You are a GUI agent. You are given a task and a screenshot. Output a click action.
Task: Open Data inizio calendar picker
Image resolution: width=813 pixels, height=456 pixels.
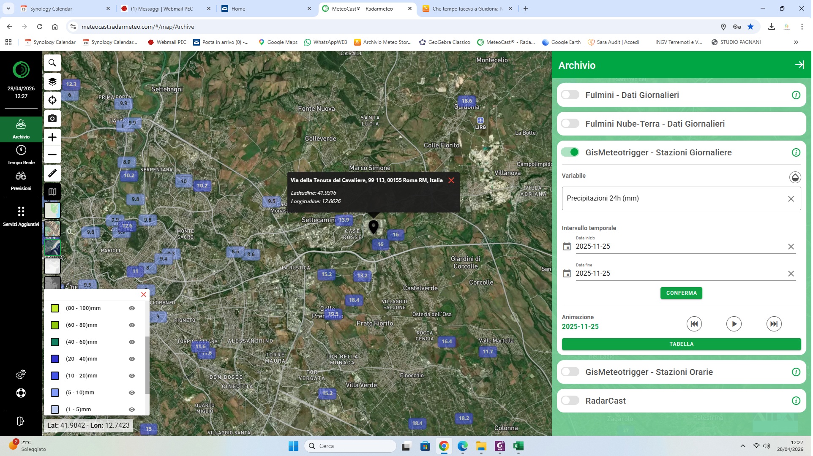pos(567,247)
